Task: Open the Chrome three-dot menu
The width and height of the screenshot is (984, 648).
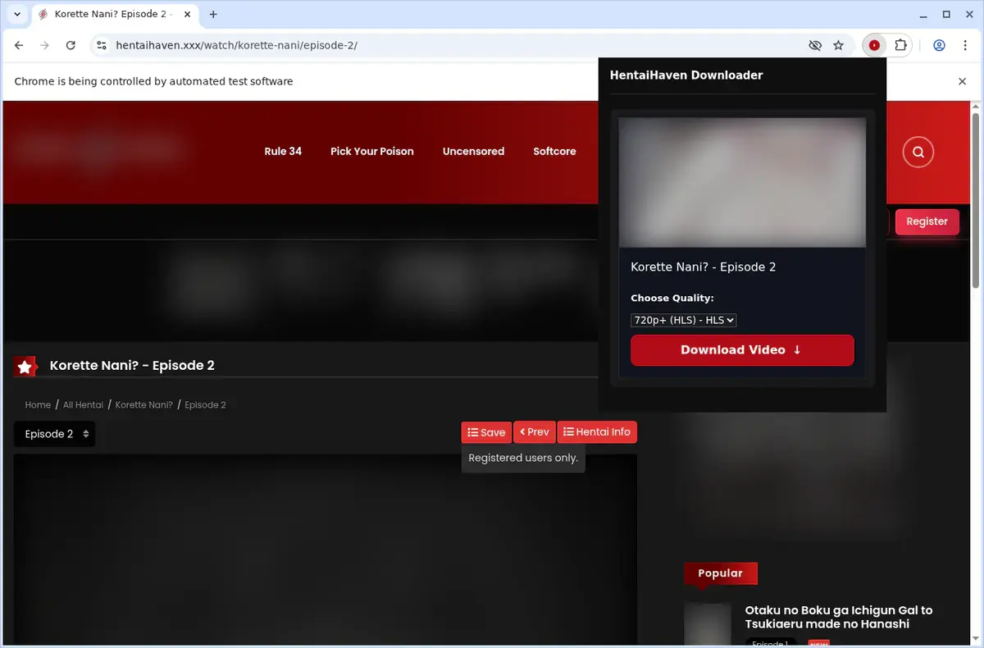Action: click(x=964, y=45)
